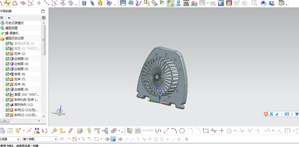
Task: Uncheck the 边倒圆 (9) feature checkbox
Action: (x=7, y=89)
